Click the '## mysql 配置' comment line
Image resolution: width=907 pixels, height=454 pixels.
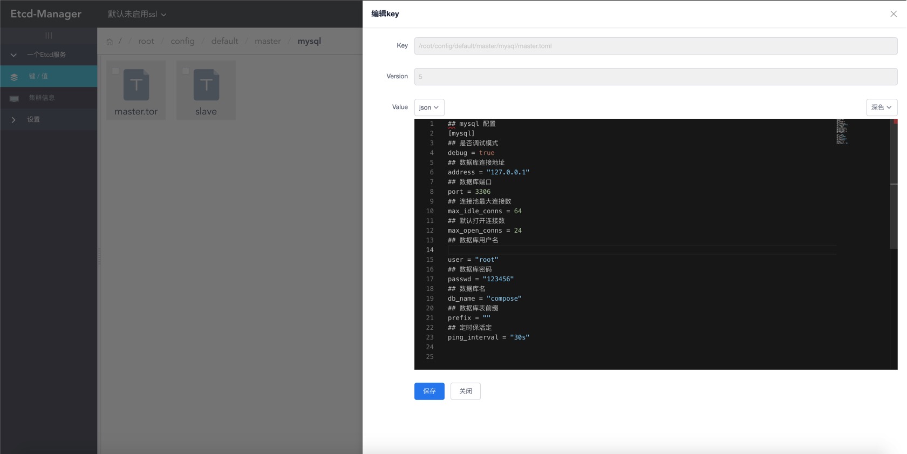point(472,124)
